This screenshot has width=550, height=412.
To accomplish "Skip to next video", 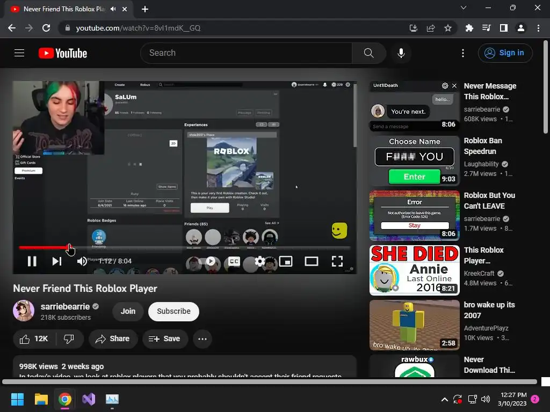I will coord(57,261).
